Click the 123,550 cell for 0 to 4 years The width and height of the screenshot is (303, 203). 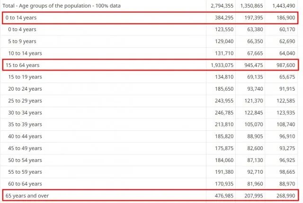tap(224, 29)
